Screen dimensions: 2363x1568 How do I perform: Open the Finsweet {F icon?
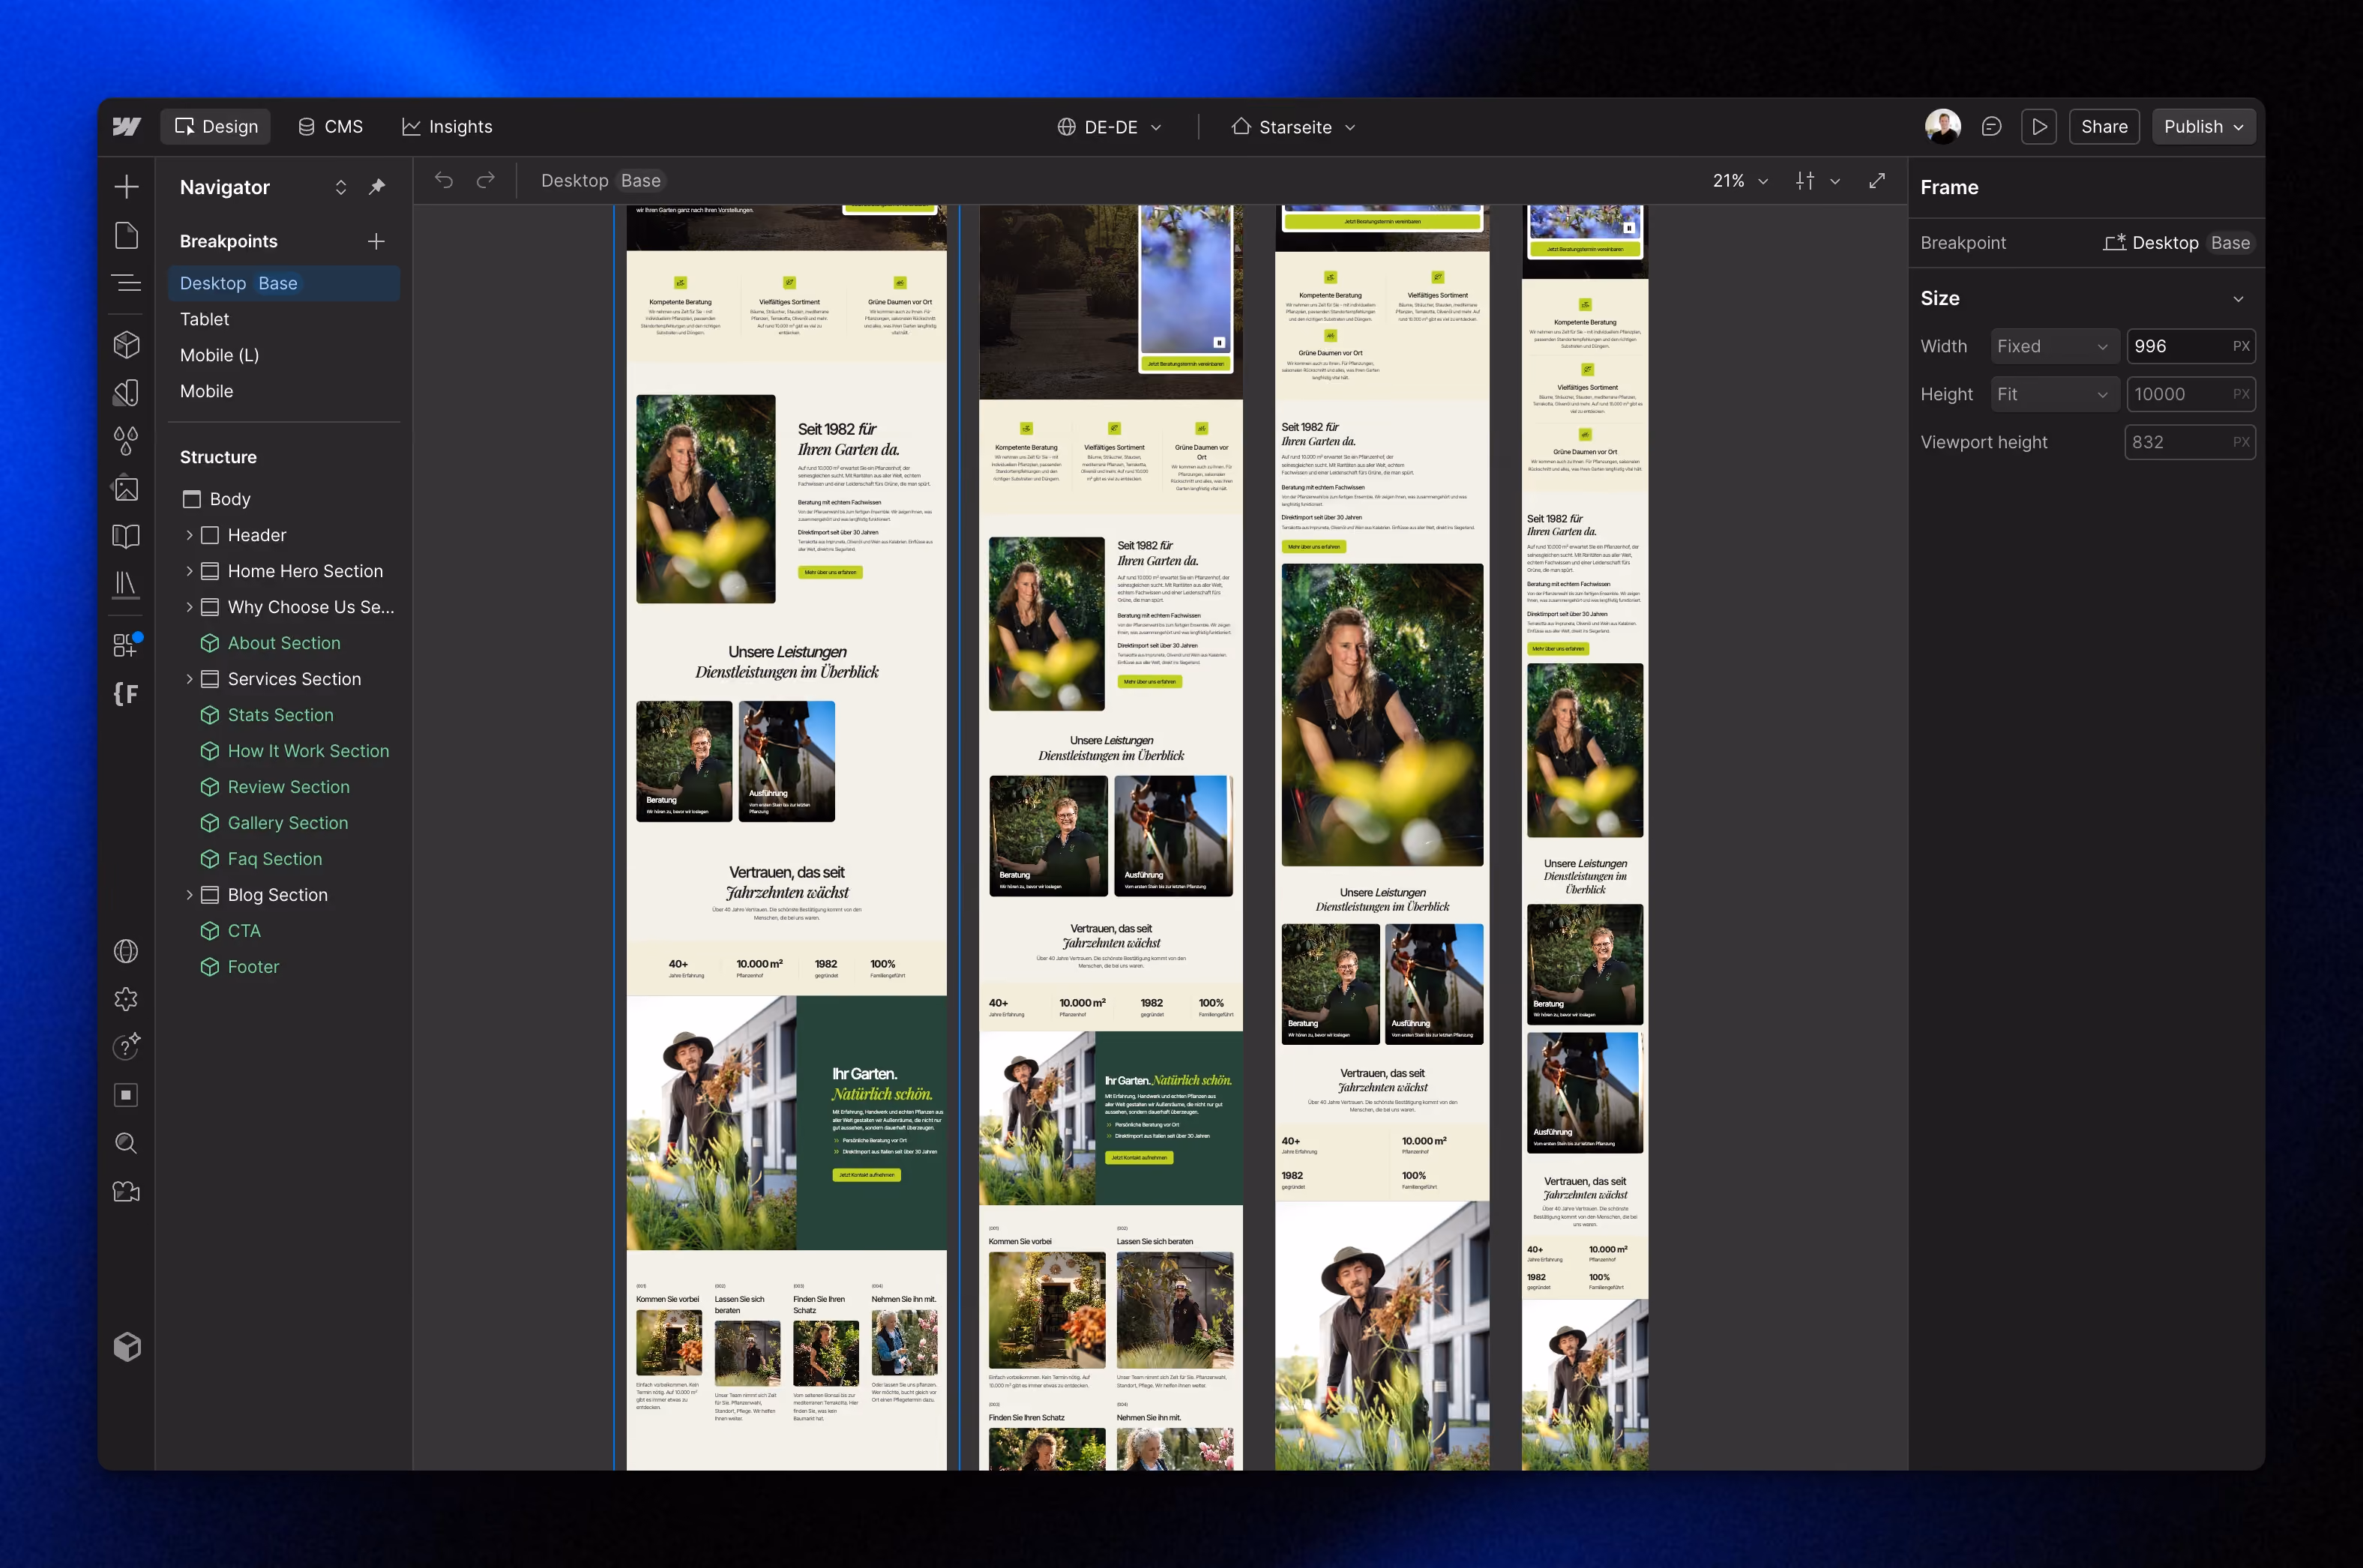[126, 693]
